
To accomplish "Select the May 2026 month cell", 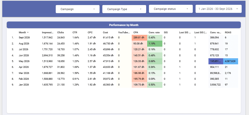I will tap(24, 61).
